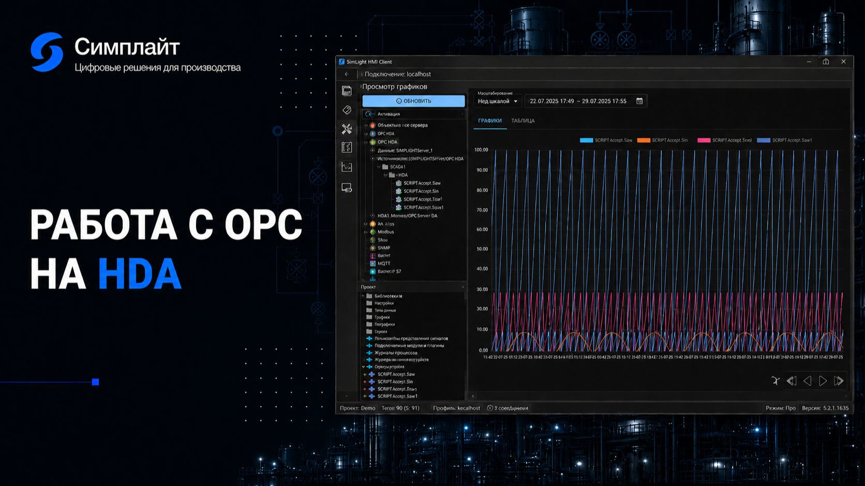Collapse the OPC HDA tree node
Viewport: 865px width, 486px height.
coord(366,142)
